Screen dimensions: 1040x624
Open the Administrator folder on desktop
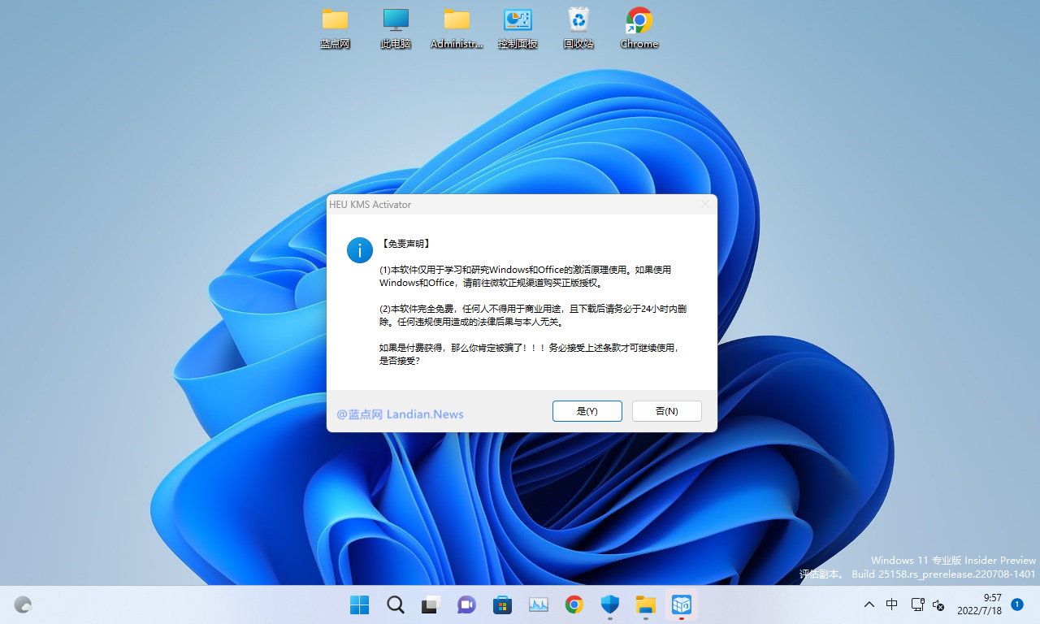457,28
